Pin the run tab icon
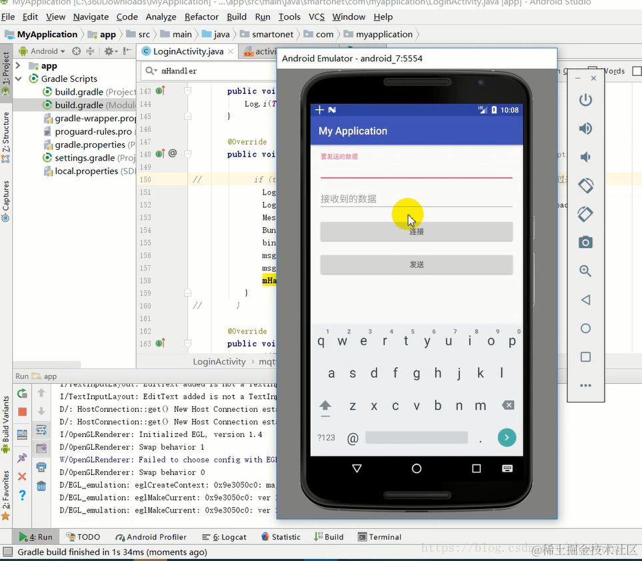The image size is (642, 561). (22, 458)
